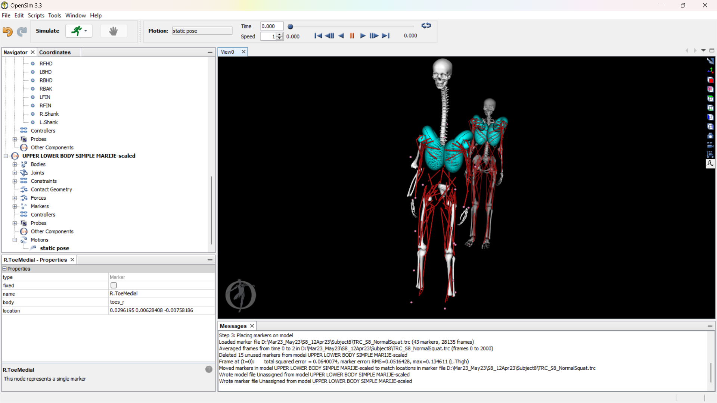The height and width of the screenshot is (403, 717).
Task: Select the green top-face view cube
Action: (x=710, y=99)
